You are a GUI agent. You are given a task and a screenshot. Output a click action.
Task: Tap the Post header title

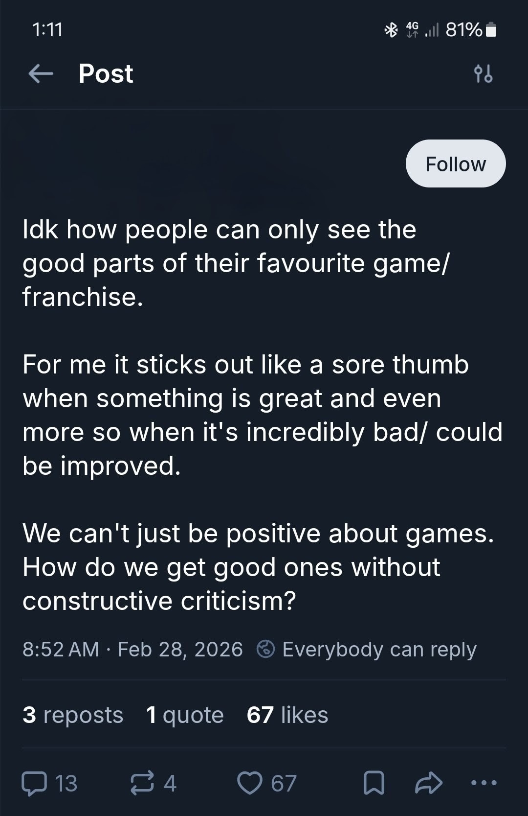(x=106, y=74)
